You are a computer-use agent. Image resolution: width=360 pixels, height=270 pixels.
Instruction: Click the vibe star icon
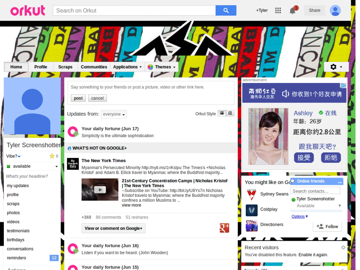click(52, 156)
